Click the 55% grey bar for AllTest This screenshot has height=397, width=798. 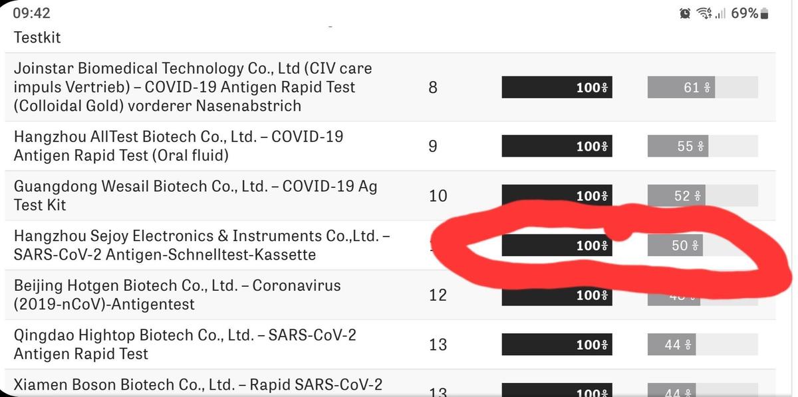pyautogui.click(x=678, y=146)
